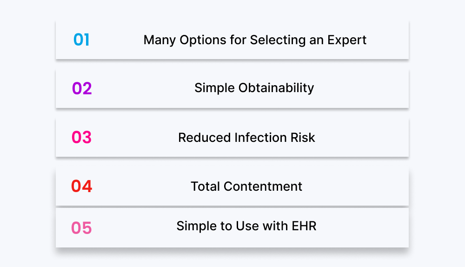The image size is (465, 267).
Task: Click the red number 04
Action: coord(81,187)
